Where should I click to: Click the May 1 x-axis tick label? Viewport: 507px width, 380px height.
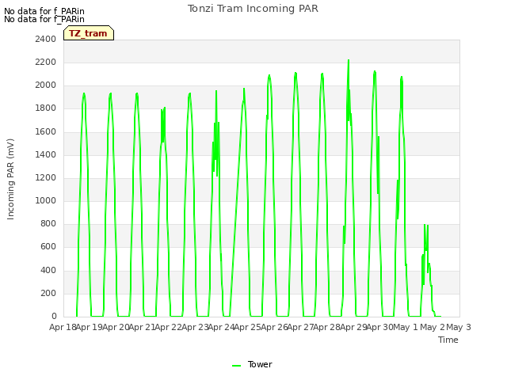pyautogui.click(x=406, y=327)
